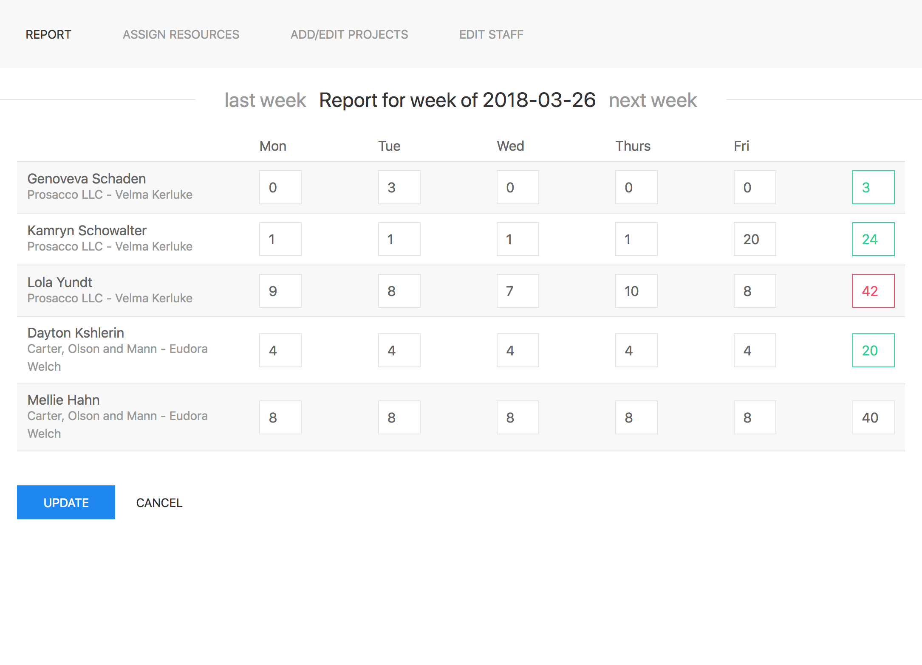Edit Lola Yundt's Monday hours
This screenshot has height=665, width=922.
(280, 291)
